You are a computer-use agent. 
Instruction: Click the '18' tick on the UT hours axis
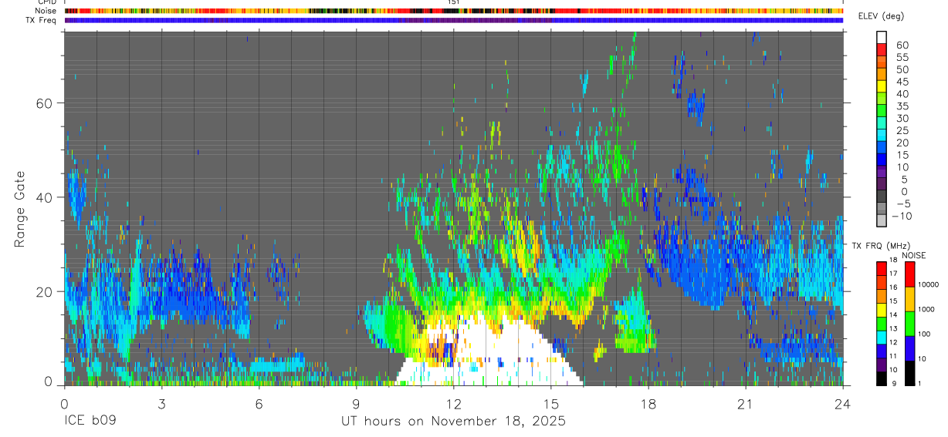pos(648,403)
